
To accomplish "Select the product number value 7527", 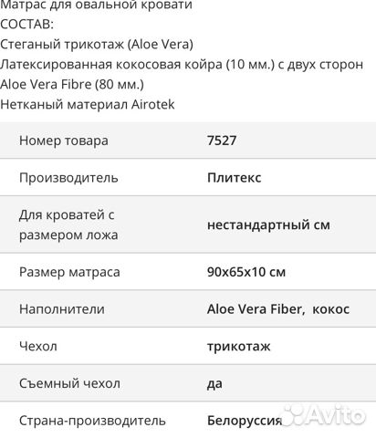I will click(x=222, y=141).
